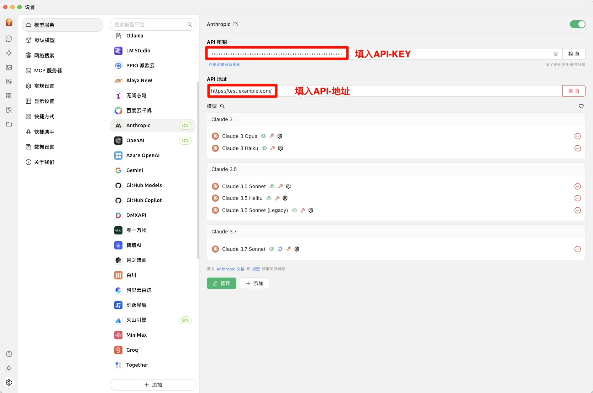Open the assistants chat icon in left rail
The height and width of the screenshot is (393, 593).
[x=9, y=39]
